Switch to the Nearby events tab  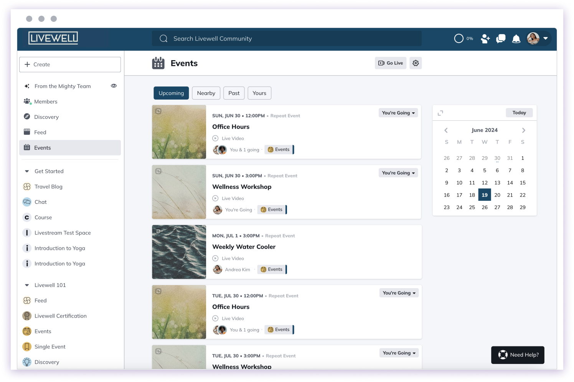206,93
